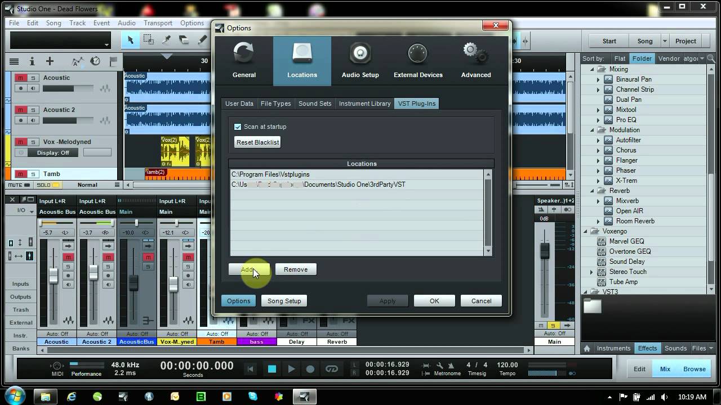
Task: Expand the Stereo Touch entry
Action: 591,272
